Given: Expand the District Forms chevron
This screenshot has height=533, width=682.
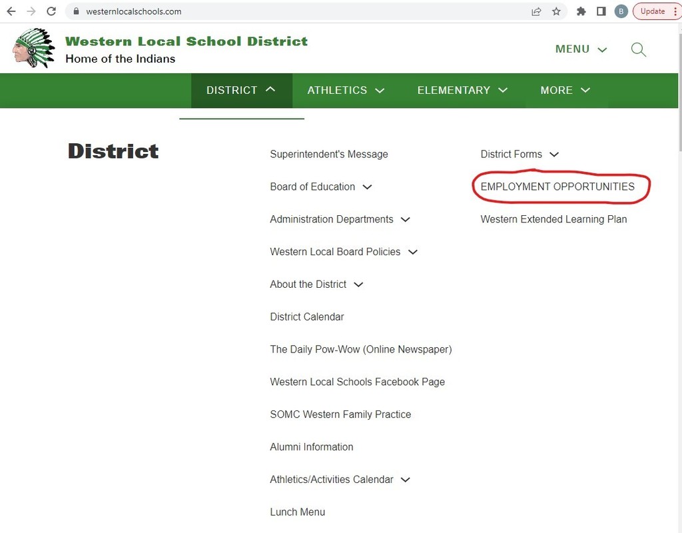Looking at the screenshot, I should tap(554, 155).
